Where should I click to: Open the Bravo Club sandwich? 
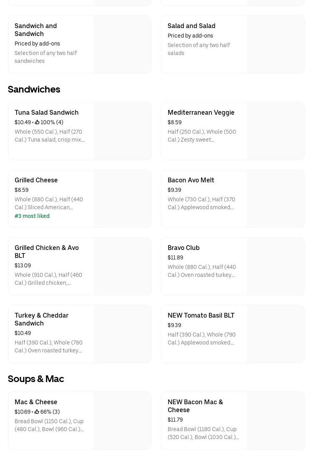pos(184,248)
